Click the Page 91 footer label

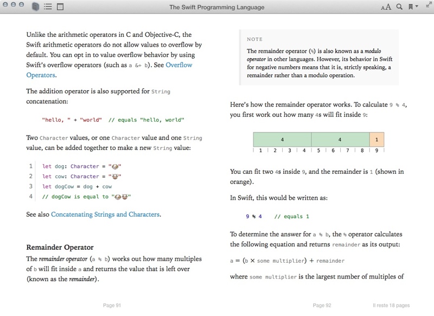click(x=112, y=305)
